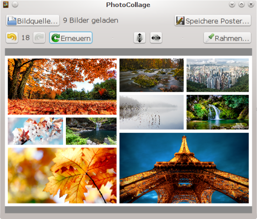
Task: Regenerate the collage with Erneuern
Action: [x=71, y=38]
